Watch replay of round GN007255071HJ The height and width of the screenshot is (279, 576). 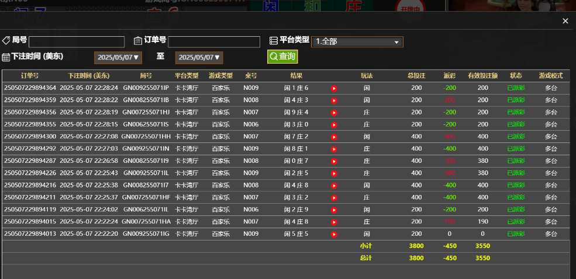[x=334, y=113]
